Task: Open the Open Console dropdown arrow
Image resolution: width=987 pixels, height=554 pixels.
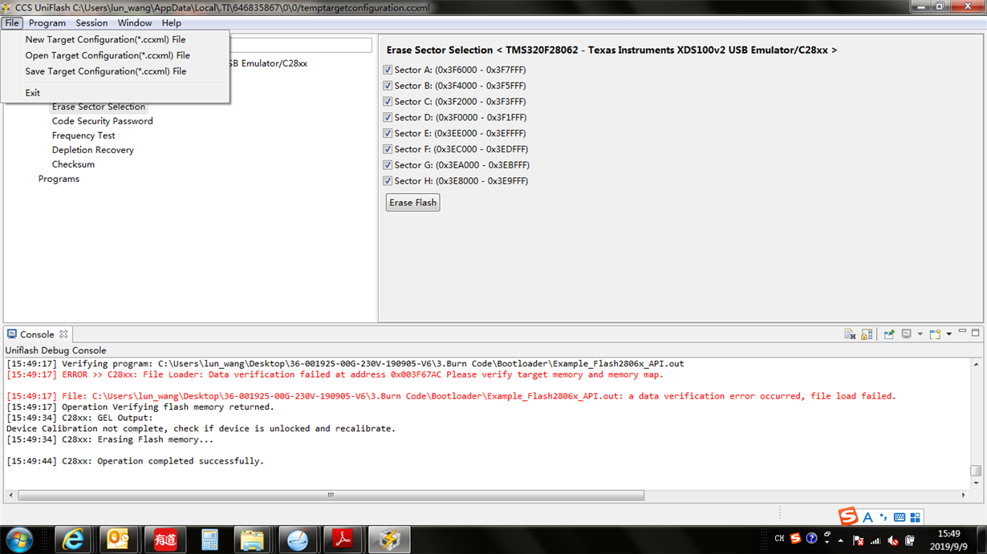Action: pyautogui.click(x=948, y=334)
